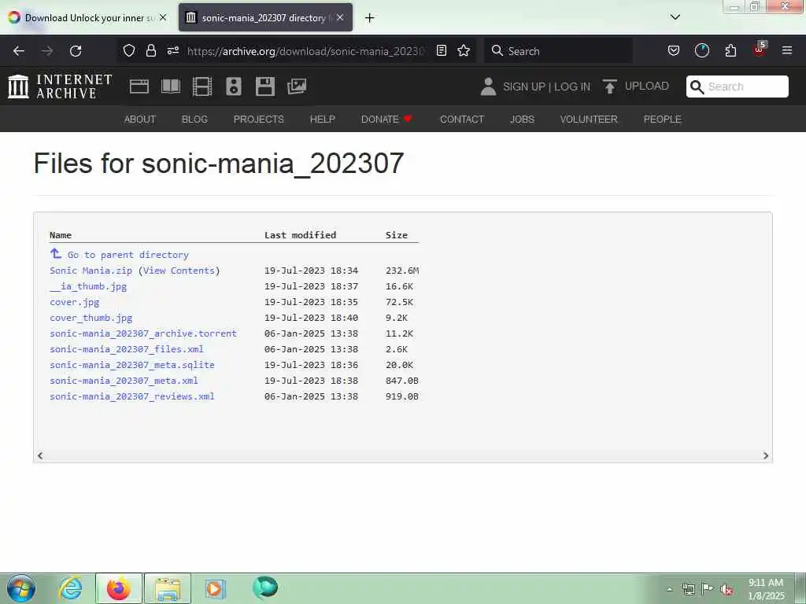Open sonic-mania_202307_files.xml link
The height and width of the screenshot is (604, 806).
127,349
